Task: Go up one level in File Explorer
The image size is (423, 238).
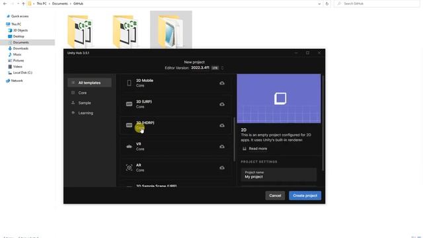Action: [x=23, y=3]
